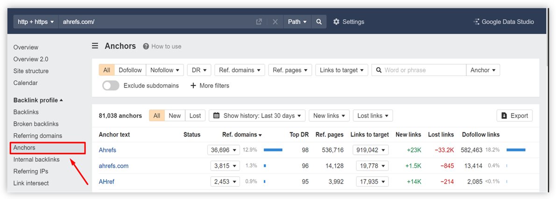The image size is (556, 199).
Task: Expand the 3,815 ref. domains dropdown
Action: [x=225, y=166]
